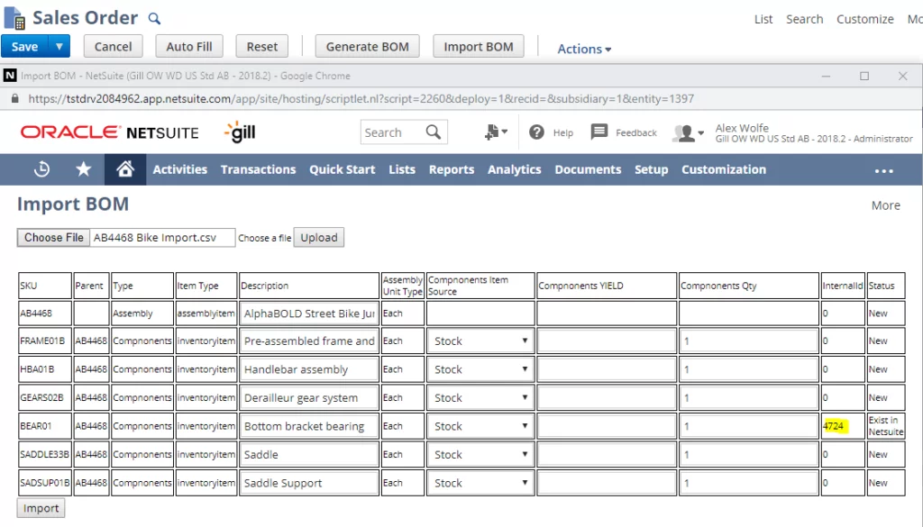
Task: Click the Oracle NetSuite logo
Action: [x=109, y=132]
